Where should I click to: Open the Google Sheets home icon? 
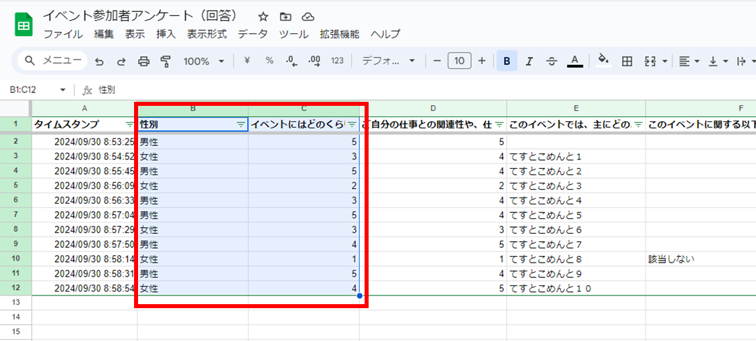[x=23, y=25]
